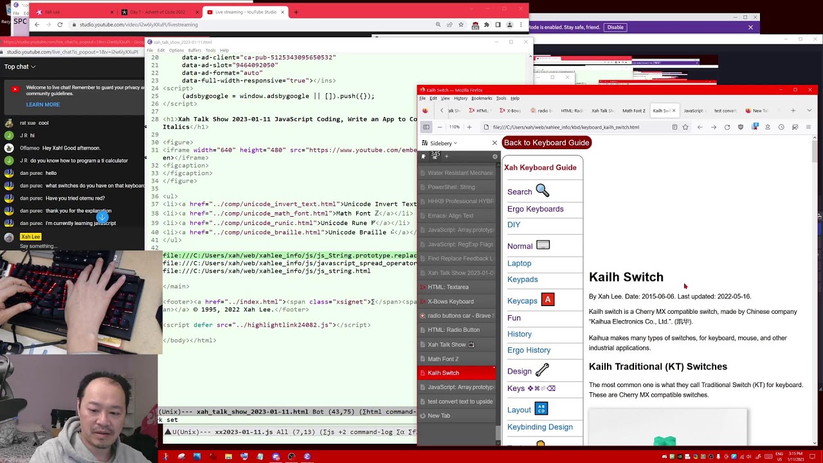Open Firefox File menu
Image resolution: width=823 pixels, height=463 pixels.
point(422,98)
